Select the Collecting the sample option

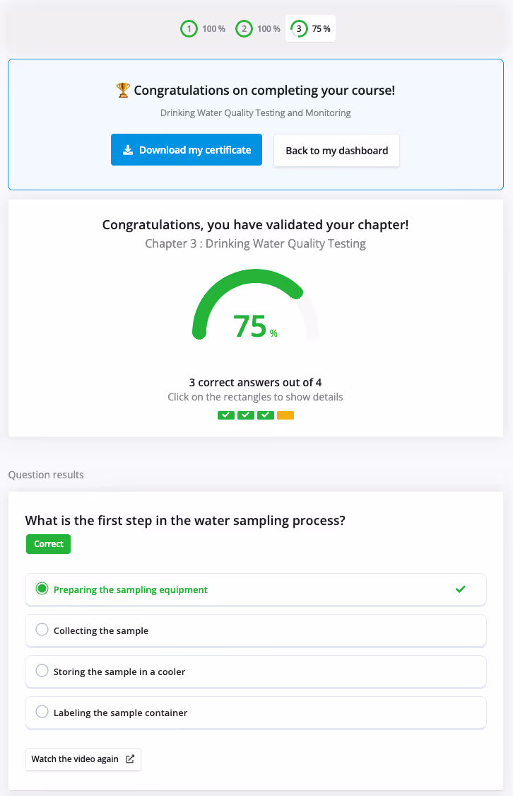256,630
